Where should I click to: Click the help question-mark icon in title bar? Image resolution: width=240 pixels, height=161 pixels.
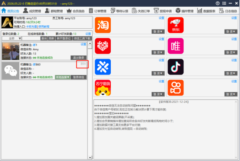coord(218,3)
